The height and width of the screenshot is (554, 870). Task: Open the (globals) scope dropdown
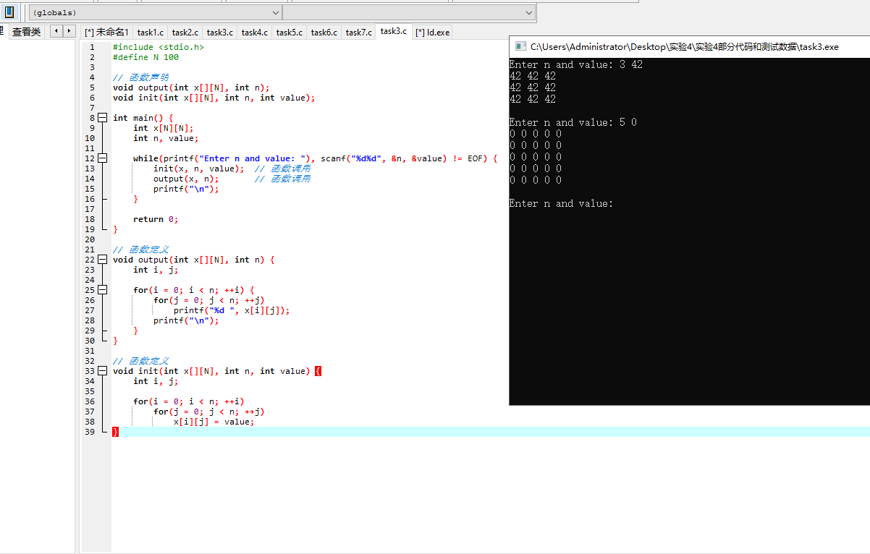coord(156,12)
